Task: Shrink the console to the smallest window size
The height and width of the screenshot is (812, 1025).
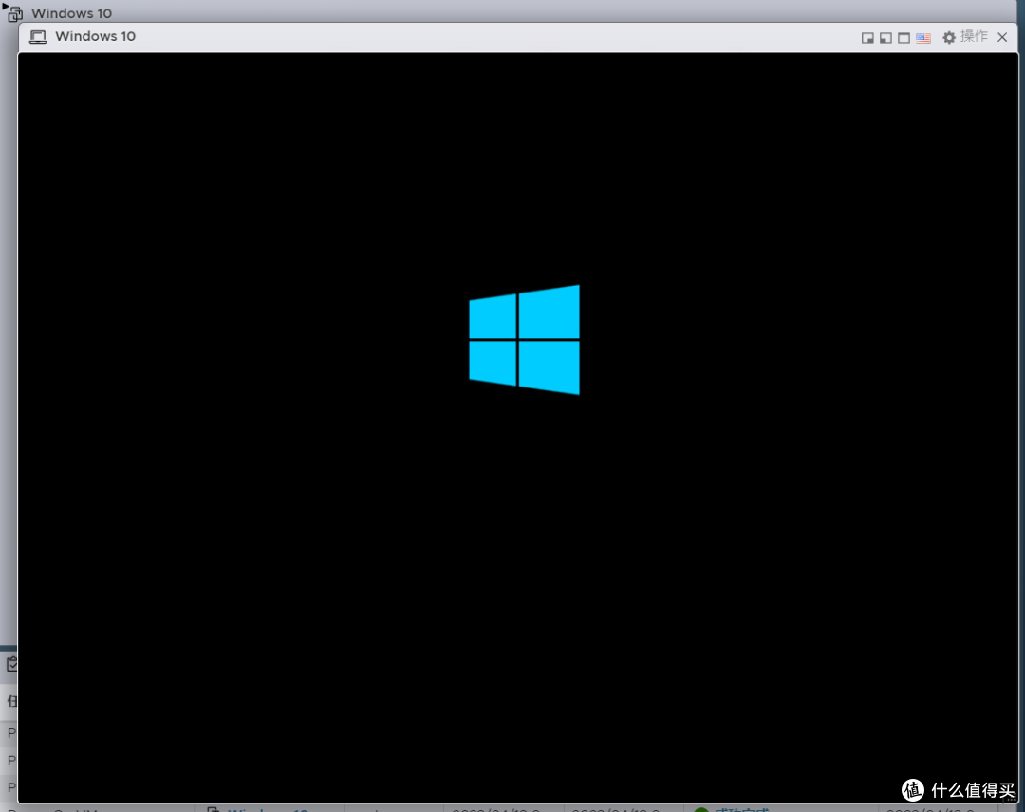Action: point(867,38)
